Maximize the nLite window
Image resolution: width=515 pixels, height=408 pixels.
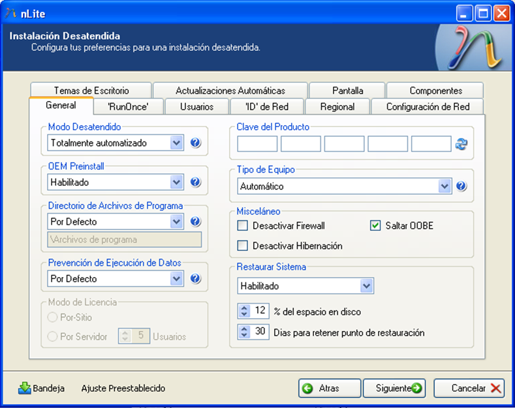coord(483,14)
